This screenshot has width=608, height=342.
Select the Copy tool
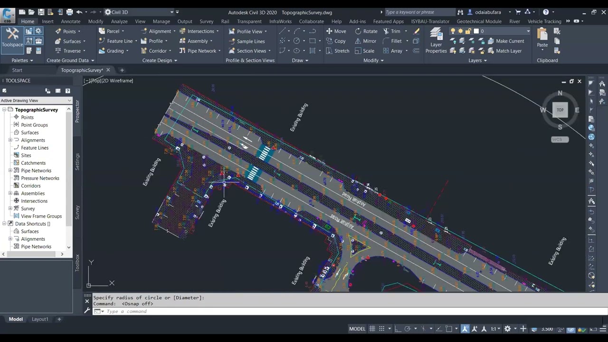point(336,41)
